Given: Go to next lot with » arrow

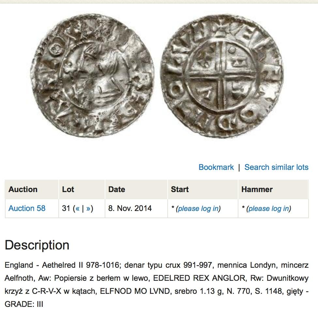Looking at the screenshot, I should (88, 208).
